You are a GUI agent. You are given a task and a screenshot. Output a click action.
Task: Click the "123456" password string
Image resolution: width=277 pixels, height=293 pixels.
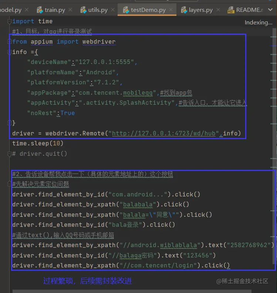point(198,255)
